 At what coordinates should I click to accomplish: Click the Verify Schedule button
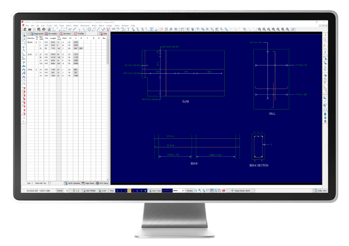tap(73, 183)
